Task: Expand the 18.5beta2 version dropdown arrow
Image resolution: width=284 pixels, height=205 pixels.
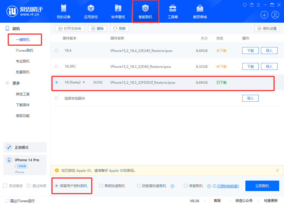Action: [84, 83]
